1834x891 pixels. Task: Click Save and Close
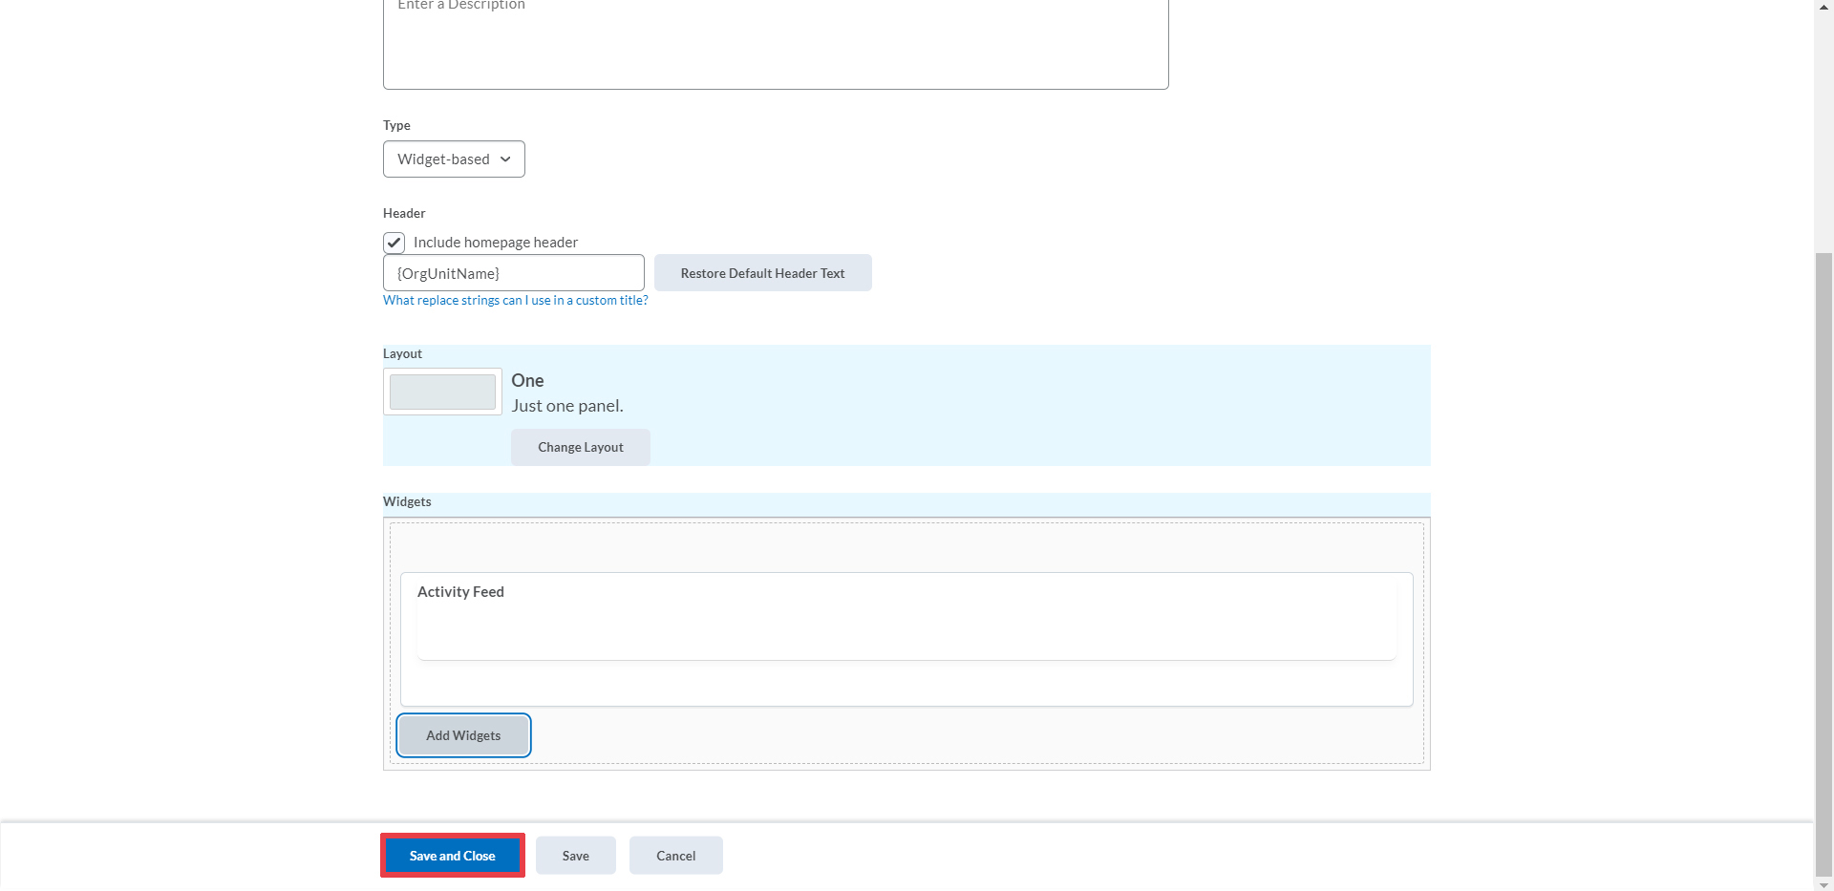453,856
